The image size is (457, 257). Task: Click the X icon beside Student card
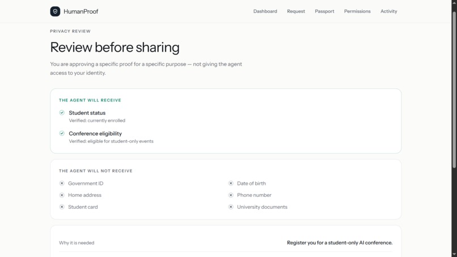click(x=62, y=207)
